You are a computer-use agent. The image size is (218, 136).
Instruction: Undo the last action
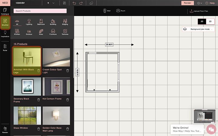pyautogui.click(x=74, y=3)
